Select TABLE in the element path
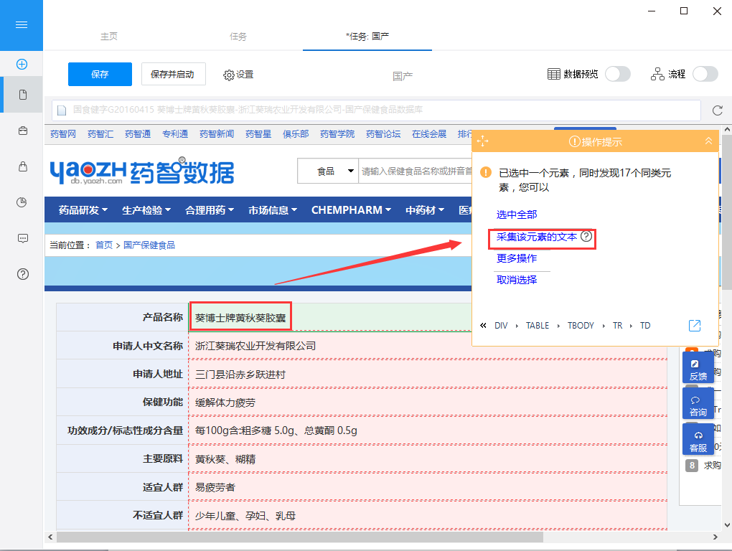 538,326
